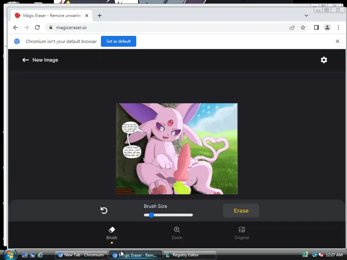
Task: Dismiss the default browser infobar
Action: point(337,41)
